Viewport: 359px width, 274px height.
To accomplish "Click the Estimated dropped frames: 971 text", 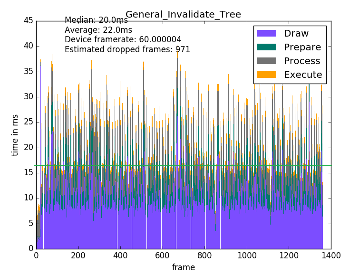I will (x=127, y=49).
